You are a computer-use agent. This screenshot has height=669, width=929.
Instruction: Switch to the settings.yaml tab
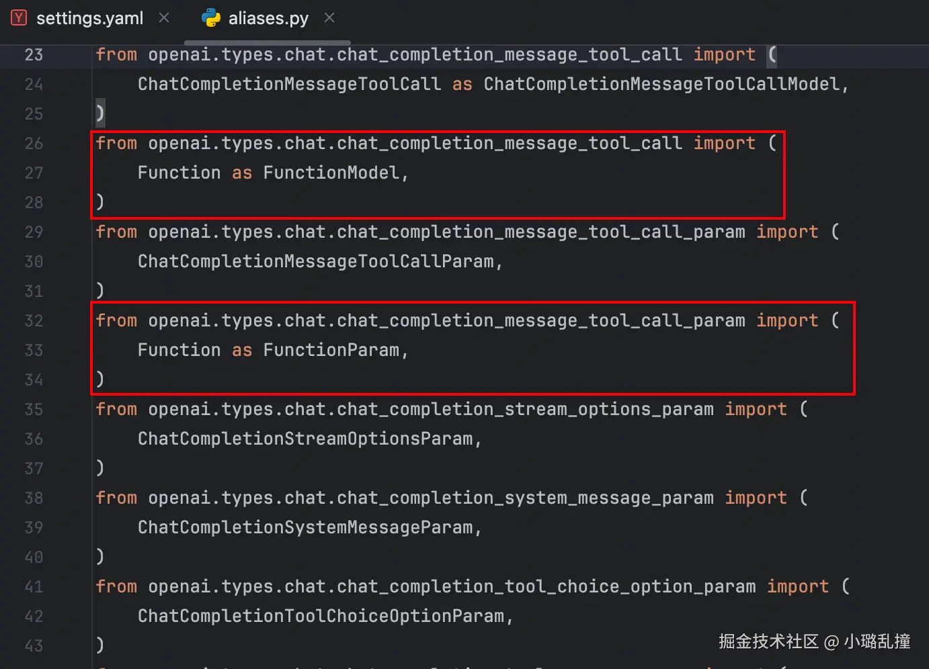click(x=89, y=18)
